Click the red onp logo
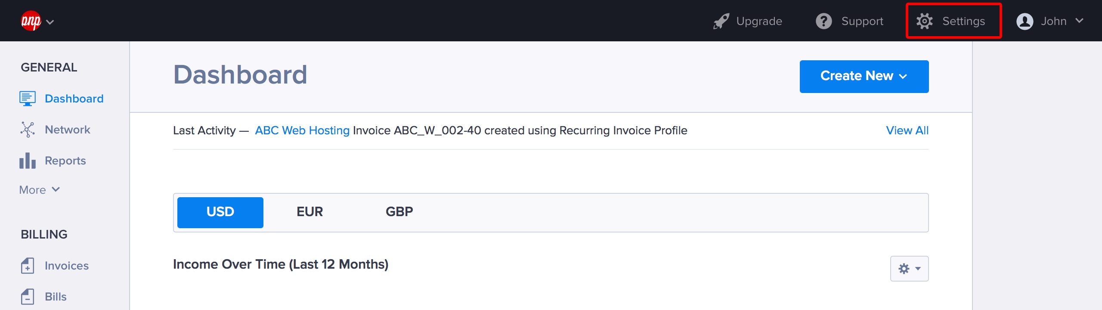Screen dimensions: 1102x310 [31, 21]
